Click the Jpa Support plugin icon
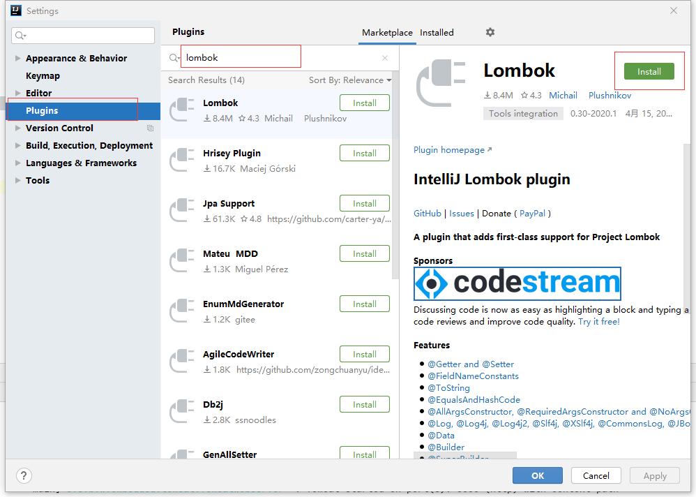 click(x=182, y=209)
